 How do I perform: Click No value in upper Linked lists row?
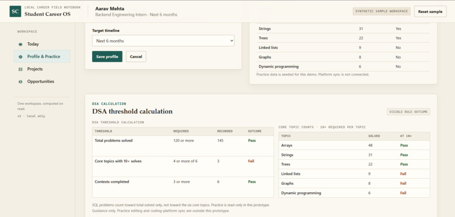tap(398, 47)
